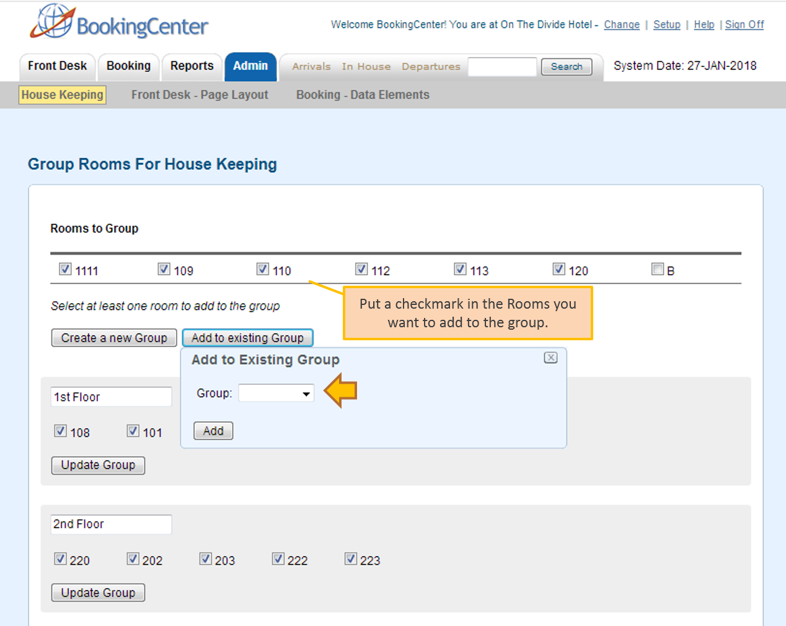Click Create a new Group button
This screenshot has height=626, width=786.
coord(114,338)
